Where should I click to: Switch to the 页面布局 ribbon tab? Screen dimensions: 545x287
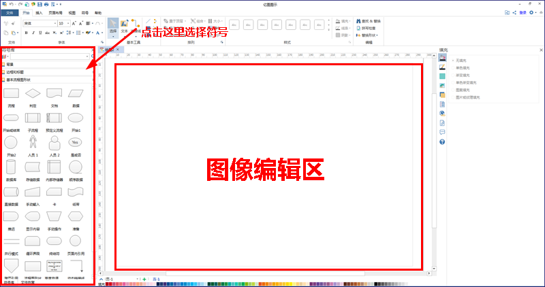(x=56, y=13)
